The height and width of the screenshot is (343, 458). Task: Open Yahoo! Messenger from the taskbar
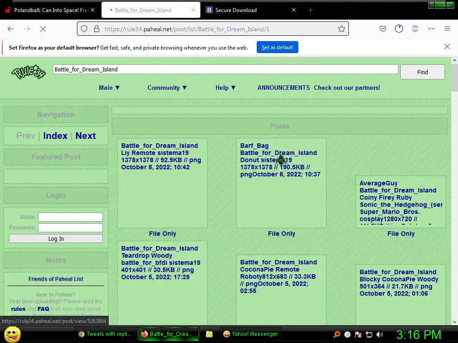click(x=250, y=334)
